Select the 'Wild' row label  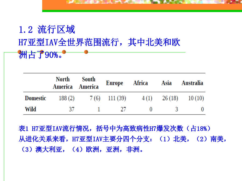[x=31, y=109]
